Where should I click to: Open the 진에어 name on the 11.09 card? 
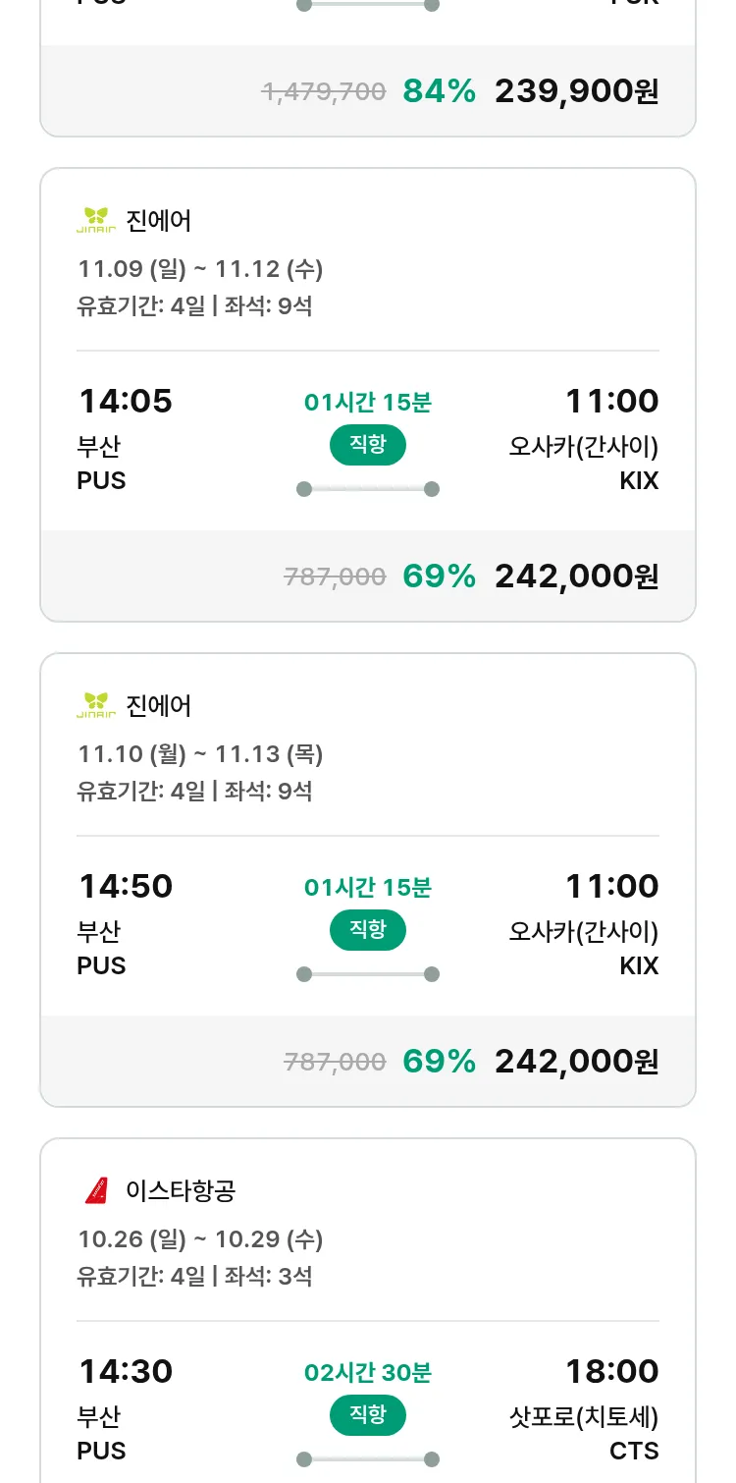[x=159, y=221]
